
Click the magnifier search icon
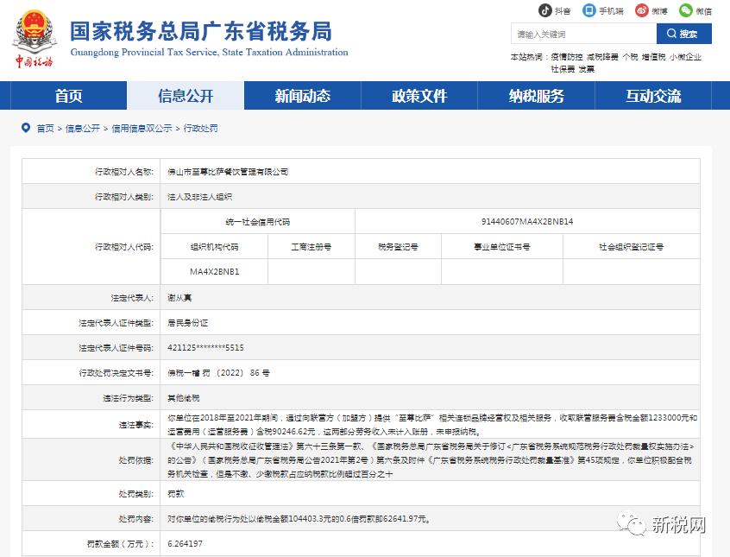[672, 33]
